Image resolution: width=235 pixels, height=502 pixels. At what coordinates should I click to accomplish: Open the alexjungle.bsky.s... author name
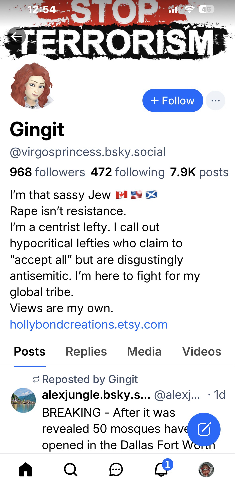pos(96,395)
